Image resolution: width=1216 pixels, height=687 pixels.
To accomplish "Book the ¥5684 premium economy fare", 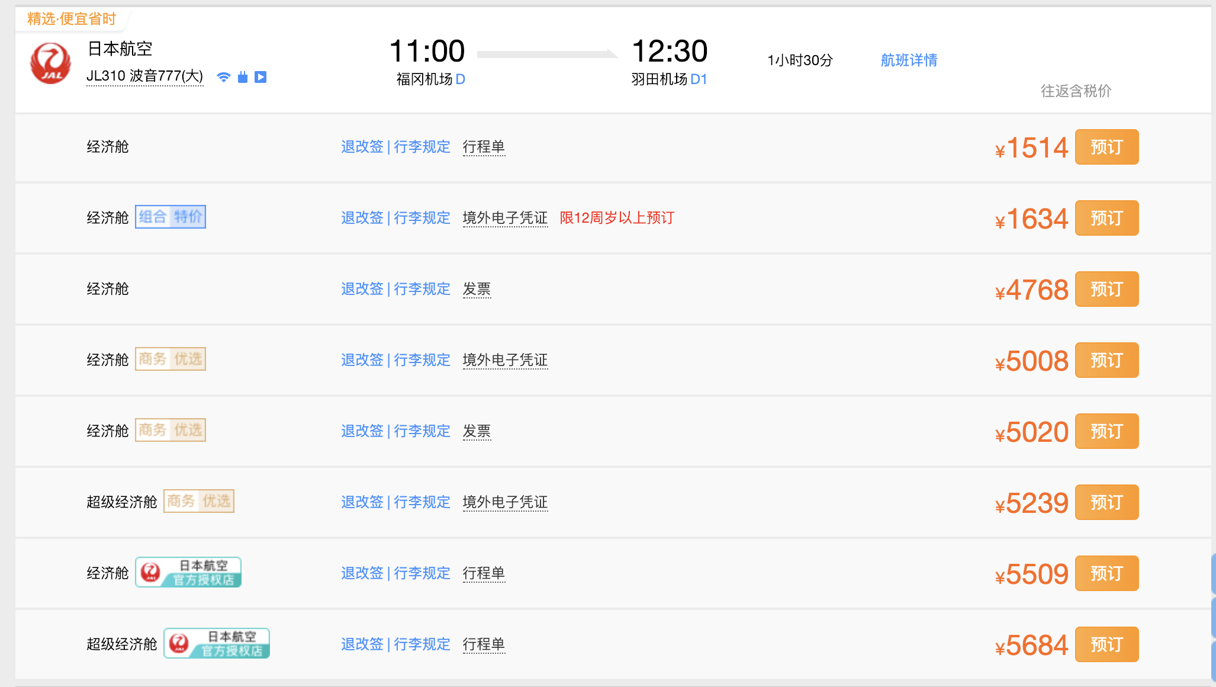I will click(1106, 644).
